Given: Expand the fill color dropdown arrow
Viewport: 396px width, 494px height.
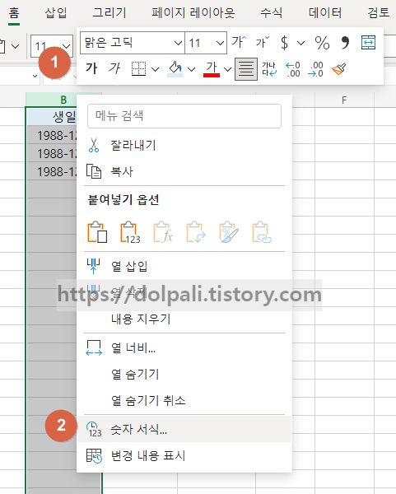Looking at the screenshot, I should 191,69.
